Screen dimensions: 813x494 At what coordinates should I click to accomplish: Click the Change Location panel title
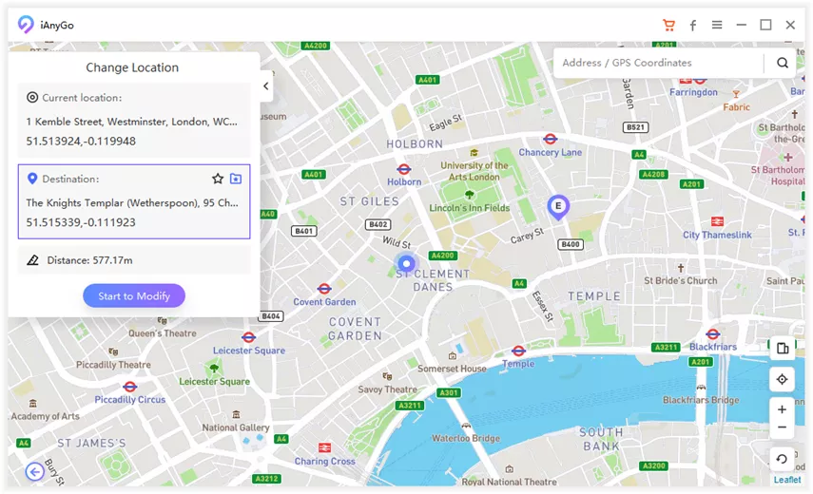132,67
